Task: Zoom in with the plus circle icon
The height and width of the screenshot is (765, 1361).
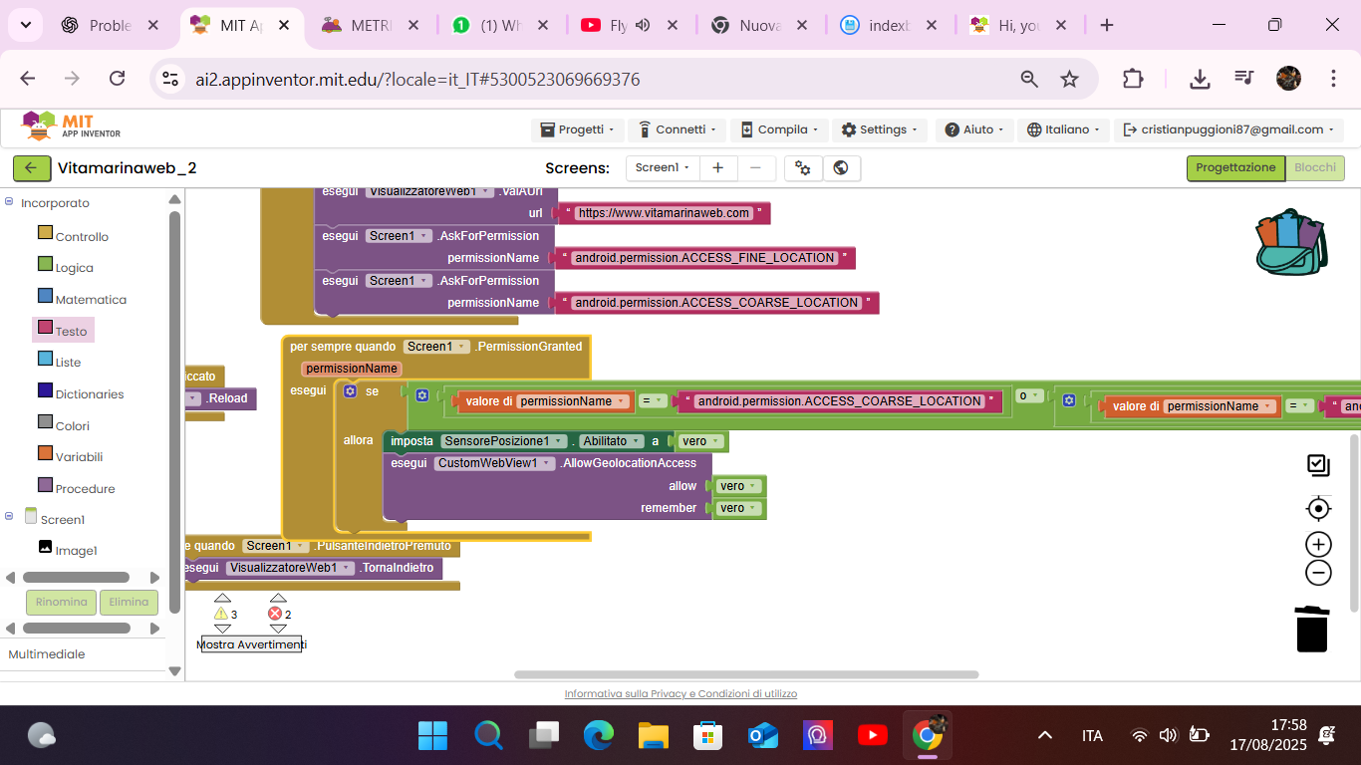Action: tap(1318, 544)
